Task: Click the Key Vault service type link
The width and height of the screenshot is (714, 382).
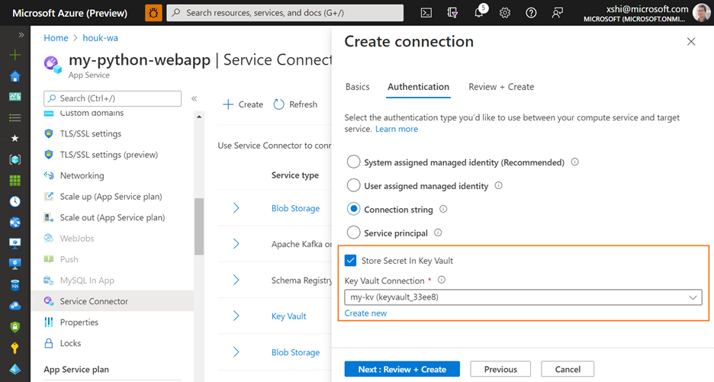Action: click(x=288, y=316)
